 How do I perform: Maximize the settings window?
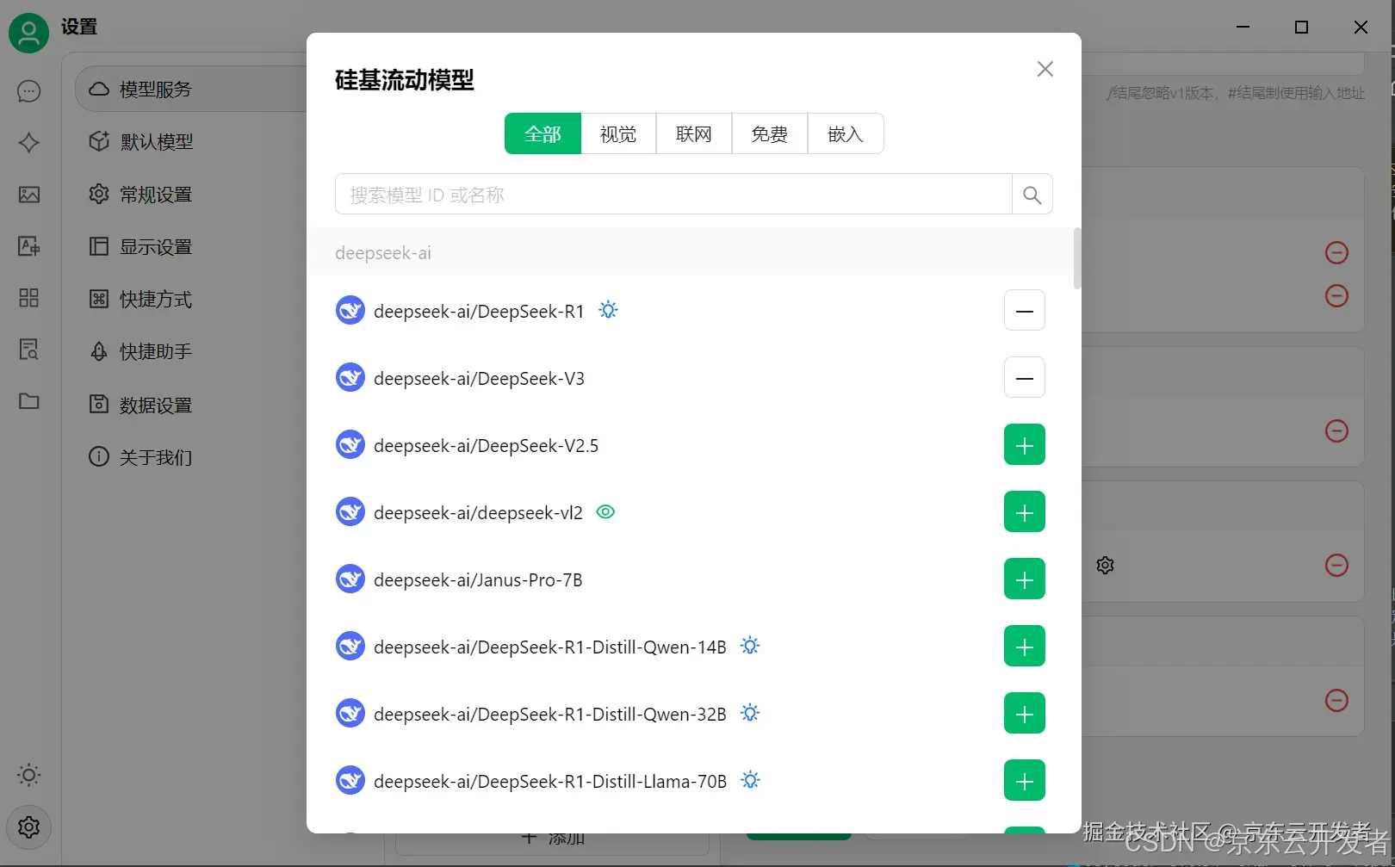click(x=1301, y=28)
